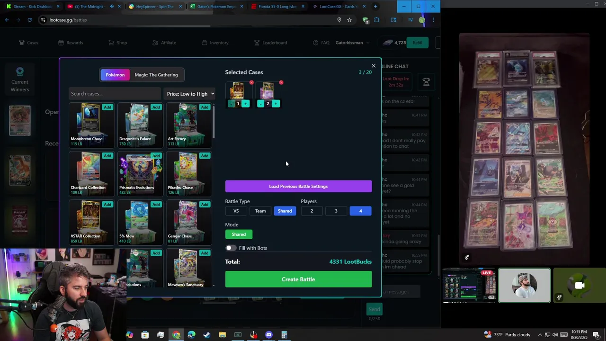
Task: Open Chrome three-dot menu
Action: (x=433, y=20)
